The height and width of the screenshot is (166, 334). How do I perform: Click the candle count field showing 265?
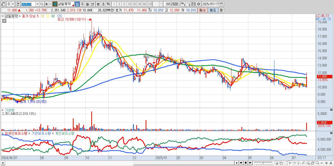pos(168,4)
